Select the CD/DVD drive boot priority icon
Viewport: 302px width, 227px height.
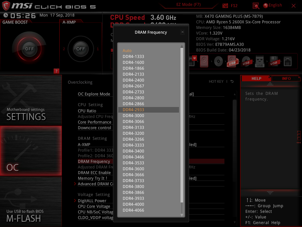point(218,61)
